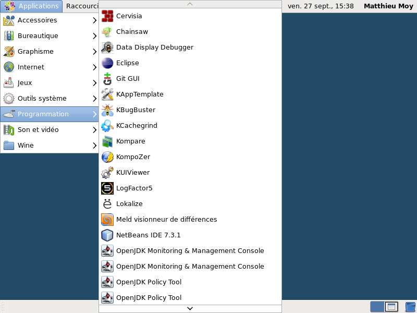
Task: Expand the Accessoires submenu arrow
Action: tap(94, 20)
